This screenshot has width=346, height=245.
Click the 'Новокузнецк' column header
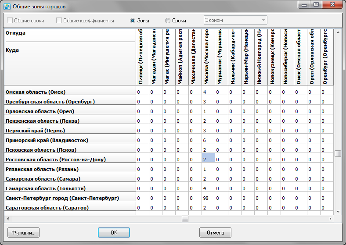pyautogui.click(x=274, y=57)
